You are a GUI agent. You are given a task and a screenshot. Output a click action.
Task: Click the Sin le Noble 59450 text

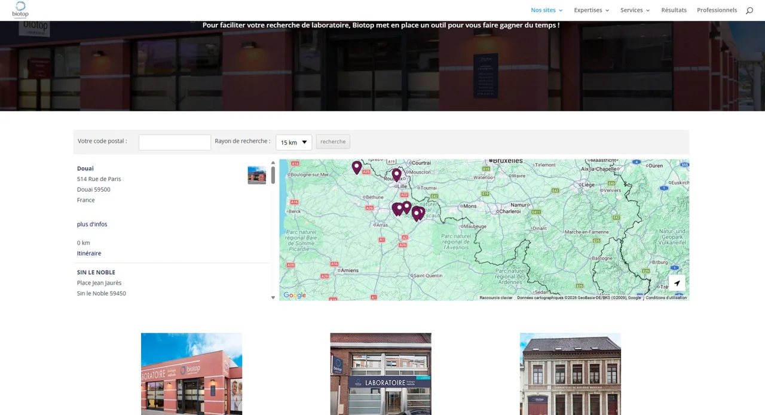tap(102, 293)
